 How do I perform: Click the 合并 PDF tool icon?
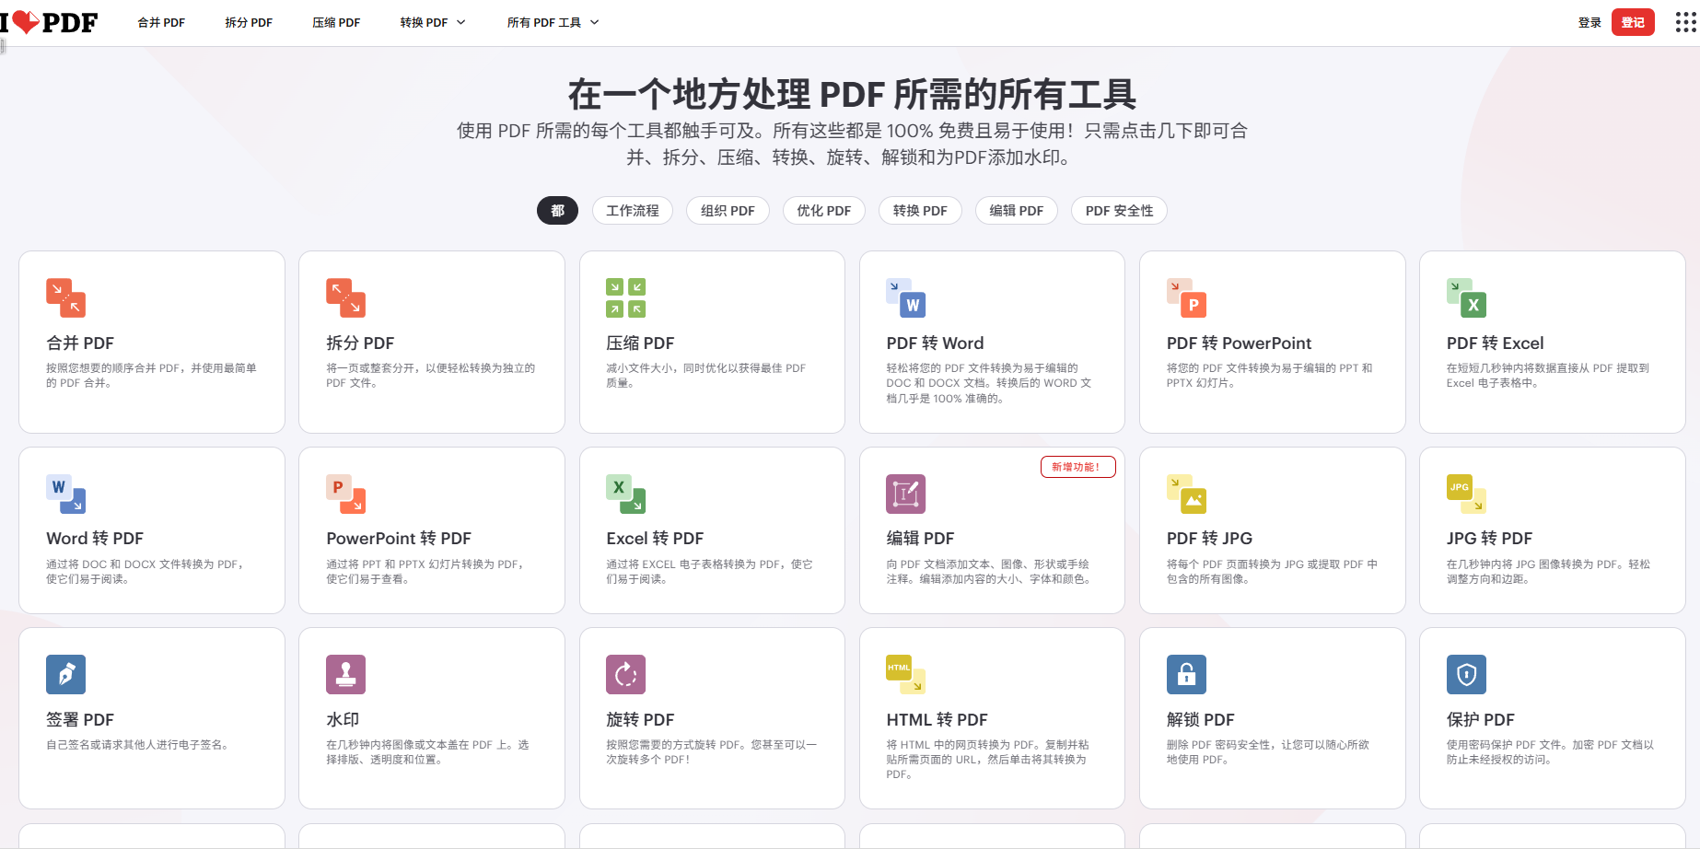(x=65, y=297)
